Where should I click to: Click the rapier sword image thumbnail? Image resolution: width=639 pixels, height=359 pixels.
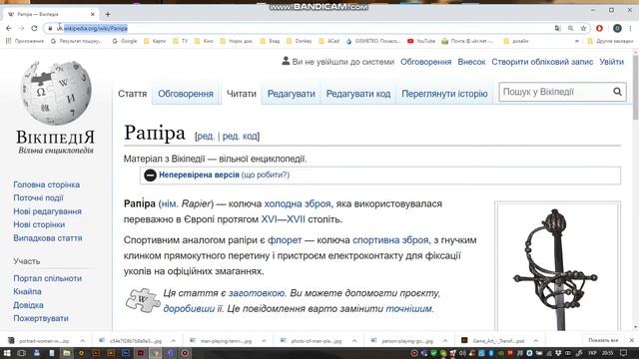click(557, 268)
